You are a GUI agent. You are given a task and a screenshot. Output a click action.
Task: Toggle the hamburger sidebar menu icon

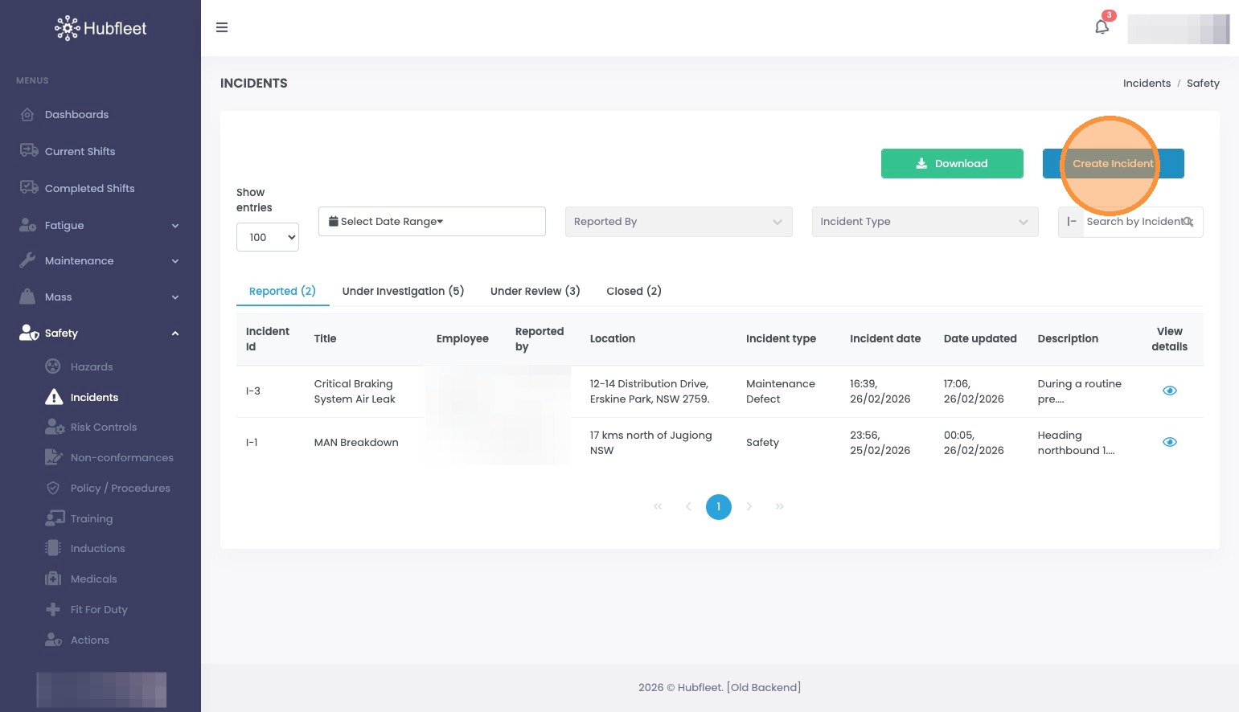[x=222, y=27]
